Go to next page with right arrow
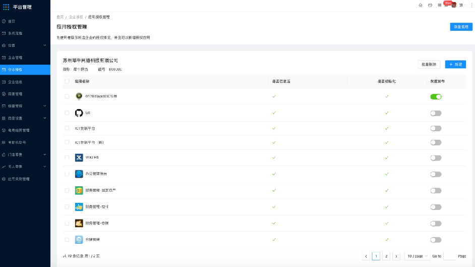The height and width of the screenshot is (267, 475). pyautogui.click(x=396, y=256)
